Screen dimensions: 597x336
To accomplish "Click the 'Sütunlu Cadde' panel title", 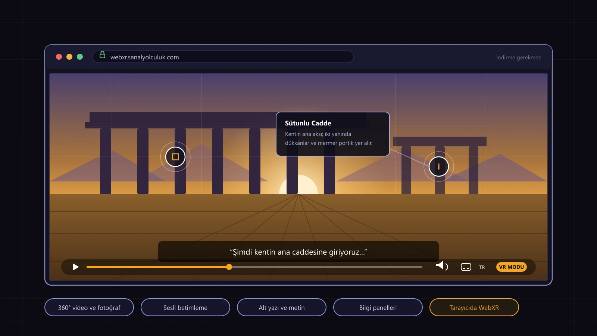I will [308, 123].
